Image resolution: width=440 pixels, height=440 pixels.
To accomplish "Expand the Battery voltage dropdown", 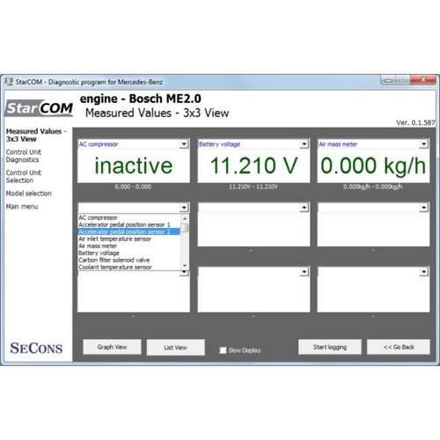I will click(304, 144).
